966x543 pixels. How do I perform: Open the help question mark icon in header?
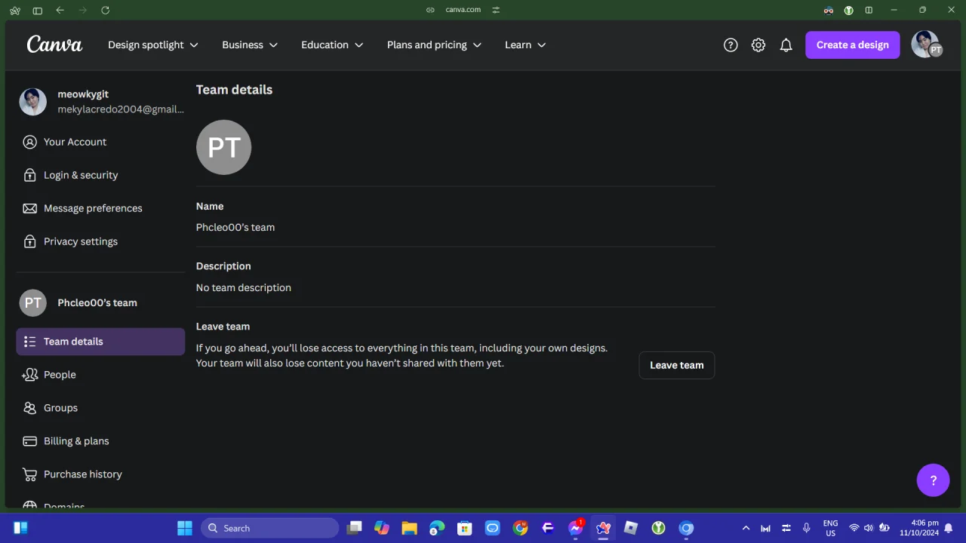click(x=731, y=45)
